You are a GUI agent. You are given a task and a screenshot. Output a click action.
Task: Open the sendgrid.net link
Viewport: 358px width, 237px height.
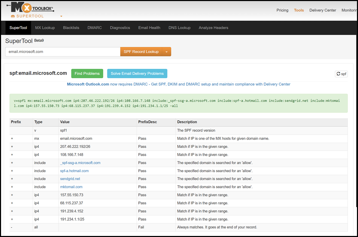coord(70,179)
